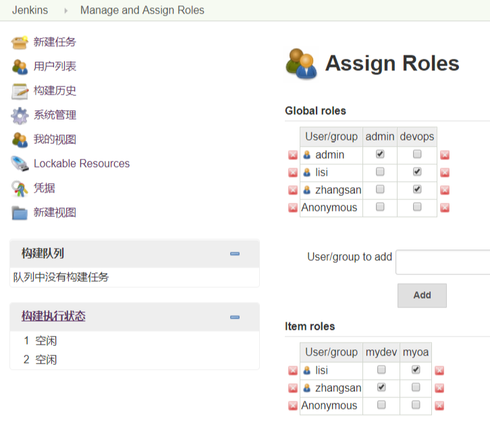Open the 系统管理 sidebar link

(x=55, y=115)
